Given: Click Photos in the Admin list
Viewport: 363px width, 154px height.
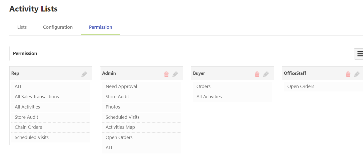Looking at the screenshot, I should pyautogui.click(x=113, y=107).
